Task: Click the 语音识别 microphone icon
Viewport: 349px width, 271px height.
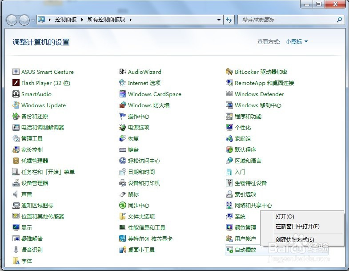Action: pos(16,250)
